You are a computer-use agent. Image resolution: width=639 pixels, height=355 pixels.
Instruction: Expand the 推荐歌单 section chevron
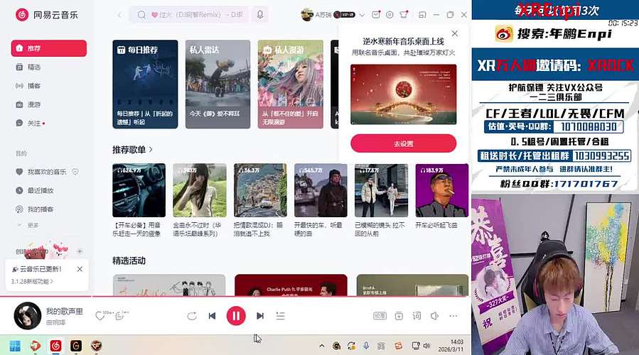[x=151, y=149]
